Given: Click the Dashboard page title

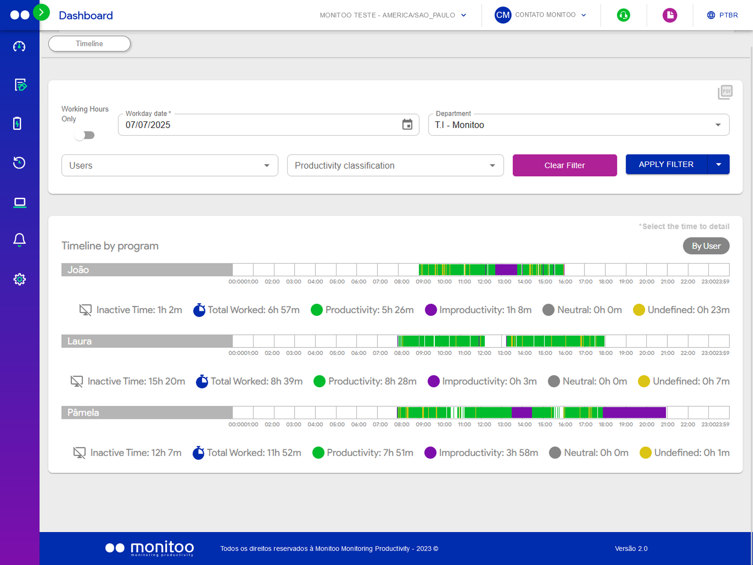Looking at the screenshot, I should click(x=86, y=16).
